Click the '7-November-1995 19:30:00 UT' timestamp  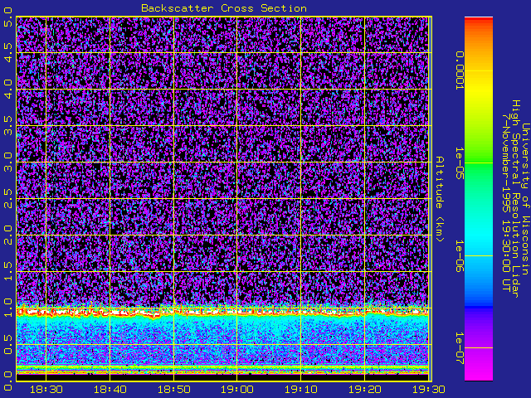coord(506,202)
